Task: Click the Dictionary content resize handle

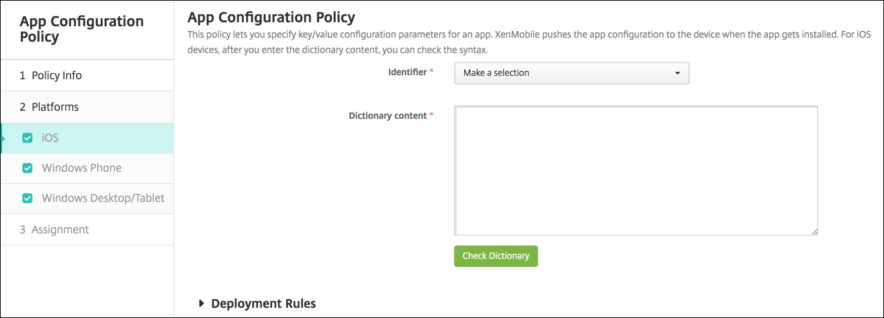Action: click(x=814, y=231)
